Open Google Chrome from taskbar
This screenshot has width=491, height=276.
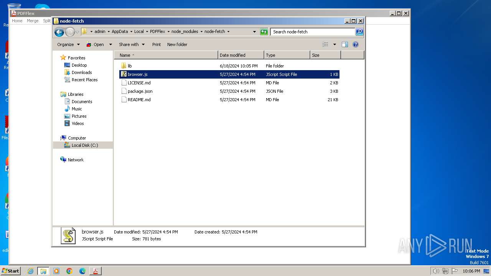69,271
